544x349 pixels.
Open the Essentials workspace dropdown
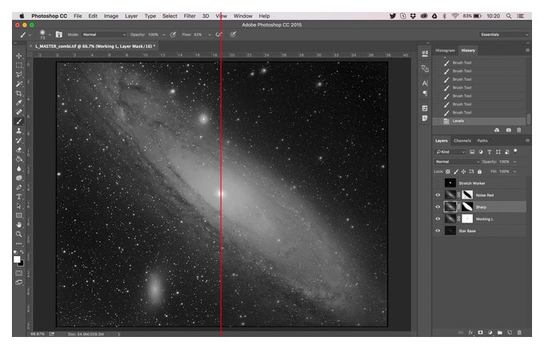click(504, 34)
